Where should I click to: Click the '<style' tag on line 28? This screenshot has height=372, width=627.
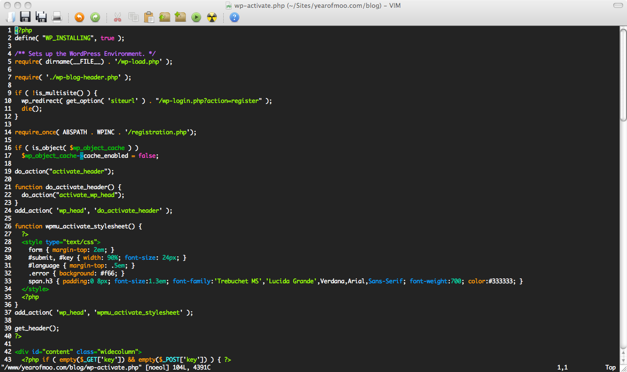32,242
